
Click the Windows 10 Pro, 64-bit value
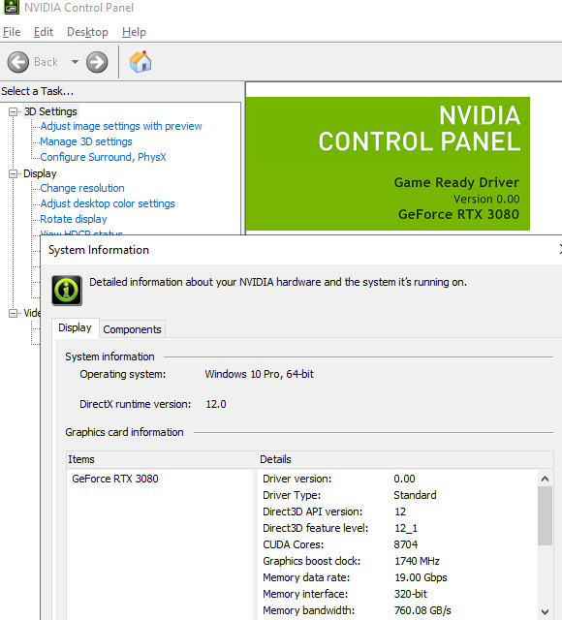pyautogui.click(x=259, y=374)
